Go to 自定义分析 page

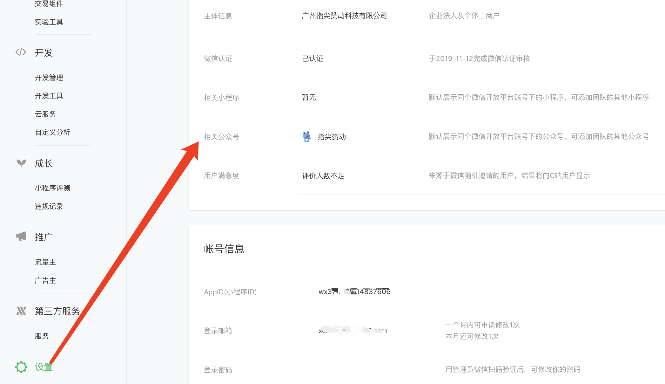[x=52, y=132]
